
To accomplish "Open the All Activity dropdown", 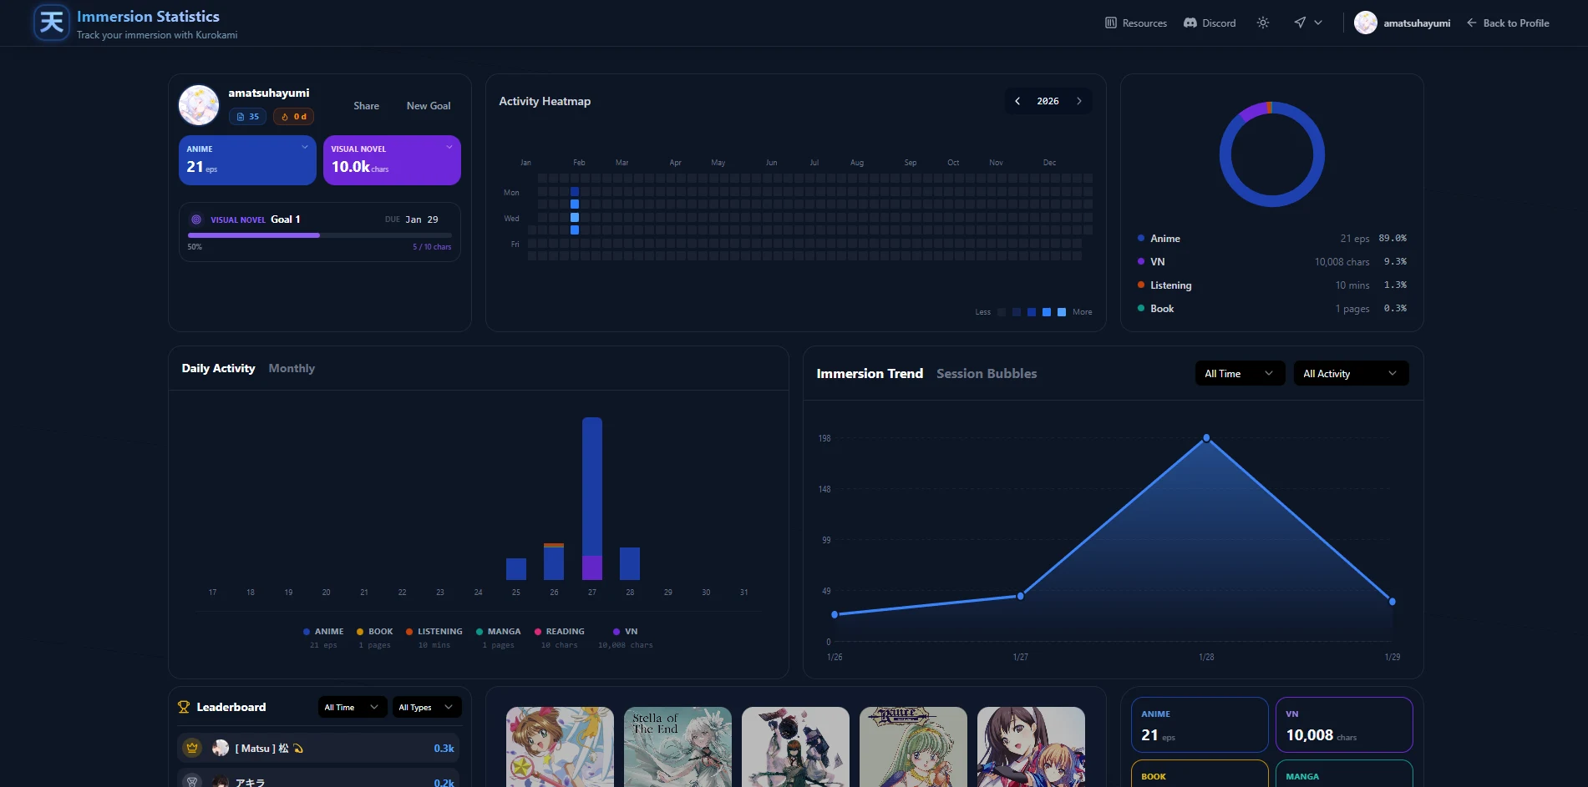I will 1351,373.
